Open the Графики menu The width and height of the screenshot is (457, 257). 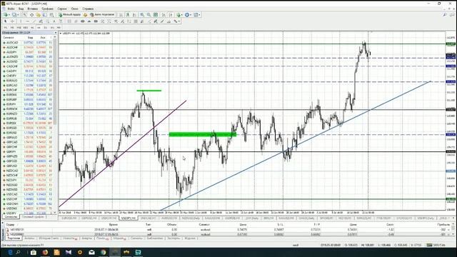48,9
